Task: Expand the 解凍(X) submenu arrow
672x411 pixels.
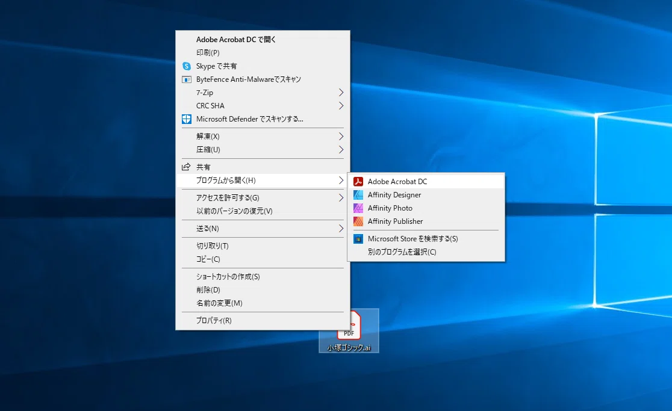Action: (341, 137)
